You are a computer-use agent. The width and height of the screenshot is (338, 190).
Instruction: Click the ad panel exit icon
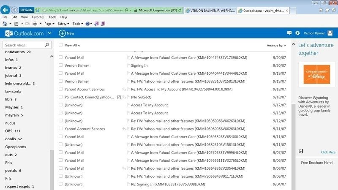pos(301,151)
